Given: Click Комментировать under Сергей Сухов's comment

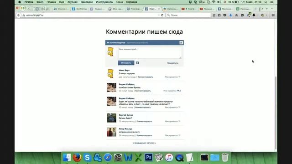Looking at the screenshot, I should (144, 121).
